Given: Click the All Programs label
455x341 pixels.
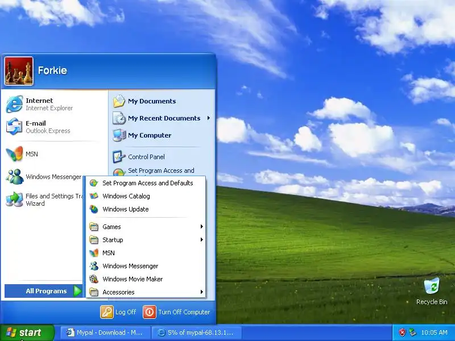Looking at the screenshot, I should pos(46,291).
